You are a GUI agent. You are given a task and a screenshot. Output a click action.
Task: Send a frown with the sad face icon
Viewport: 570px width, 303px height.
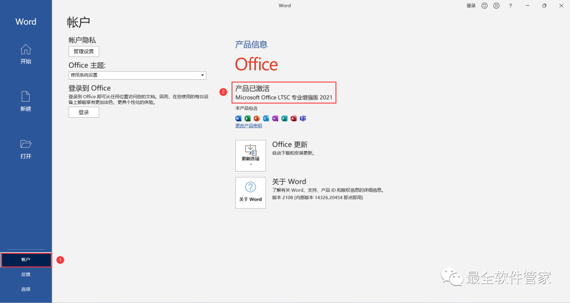496,5
